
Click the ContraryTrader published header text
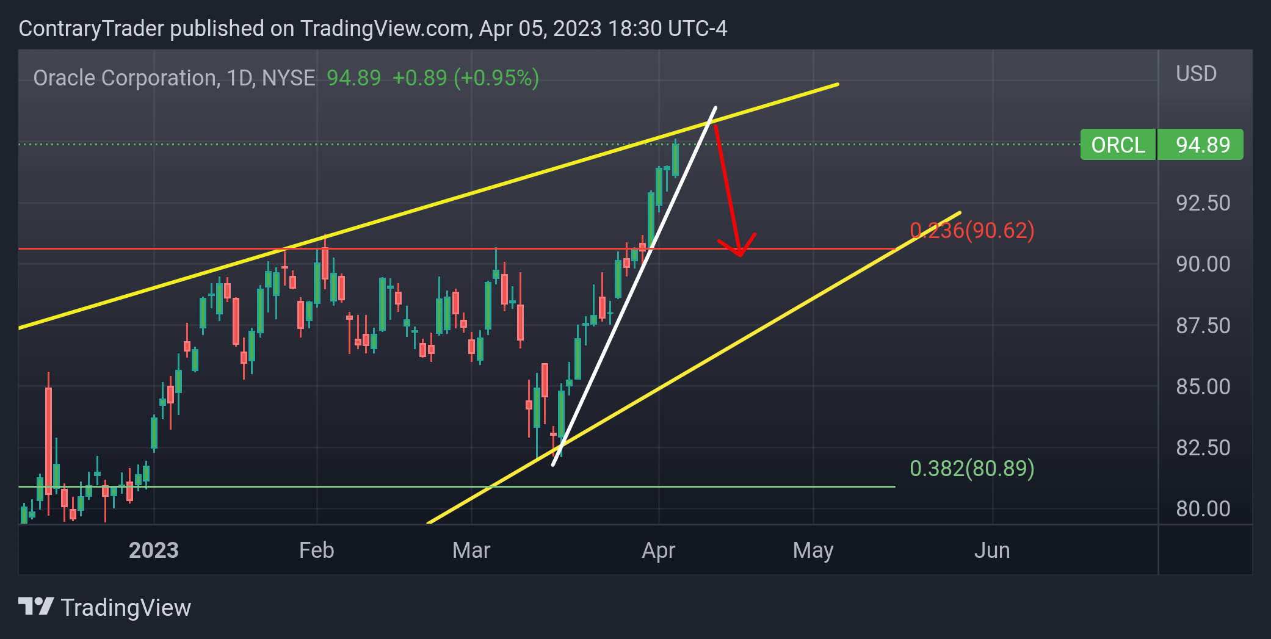click(x=372, y=29)
